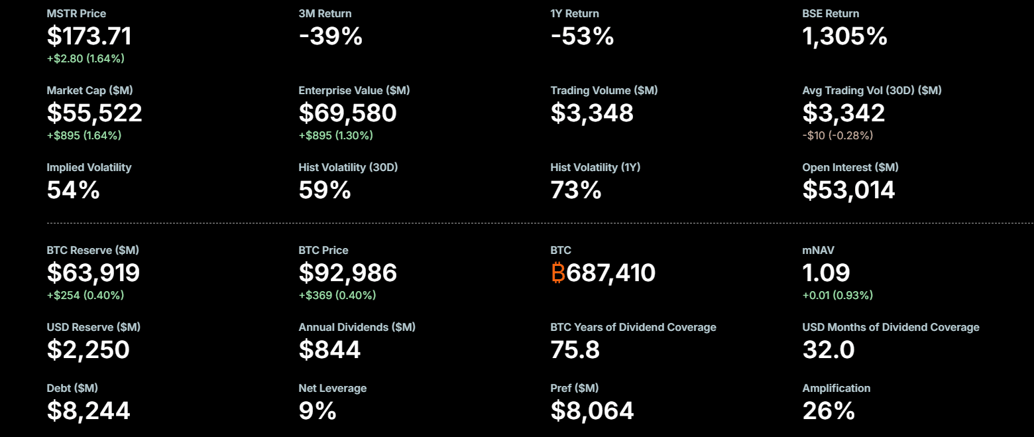The width and height of the screenshot is (1034, 437).
Task: Click the 1Y Return value -53%
Action: coord(582,36)
